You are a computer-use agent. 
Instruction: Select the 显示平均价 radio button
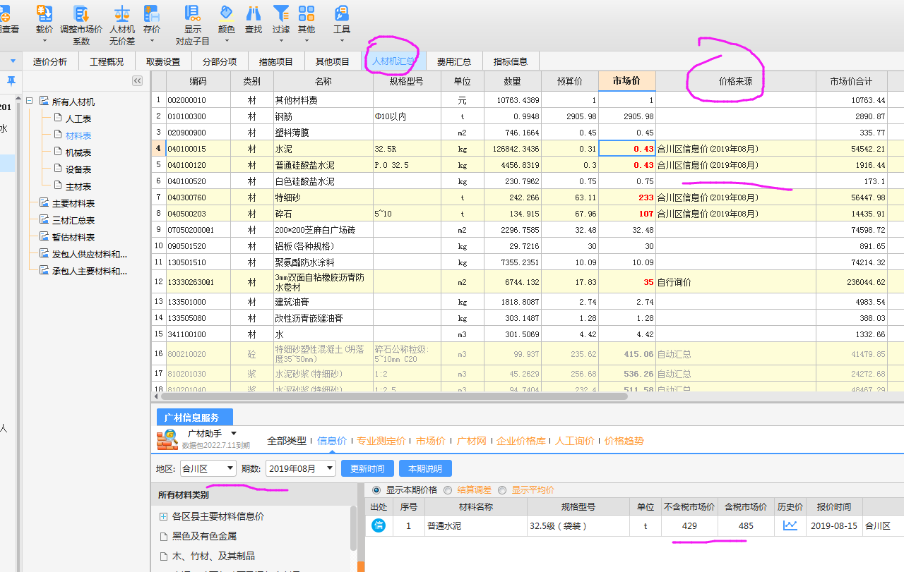pyautogui.click(x=502, y=489)
